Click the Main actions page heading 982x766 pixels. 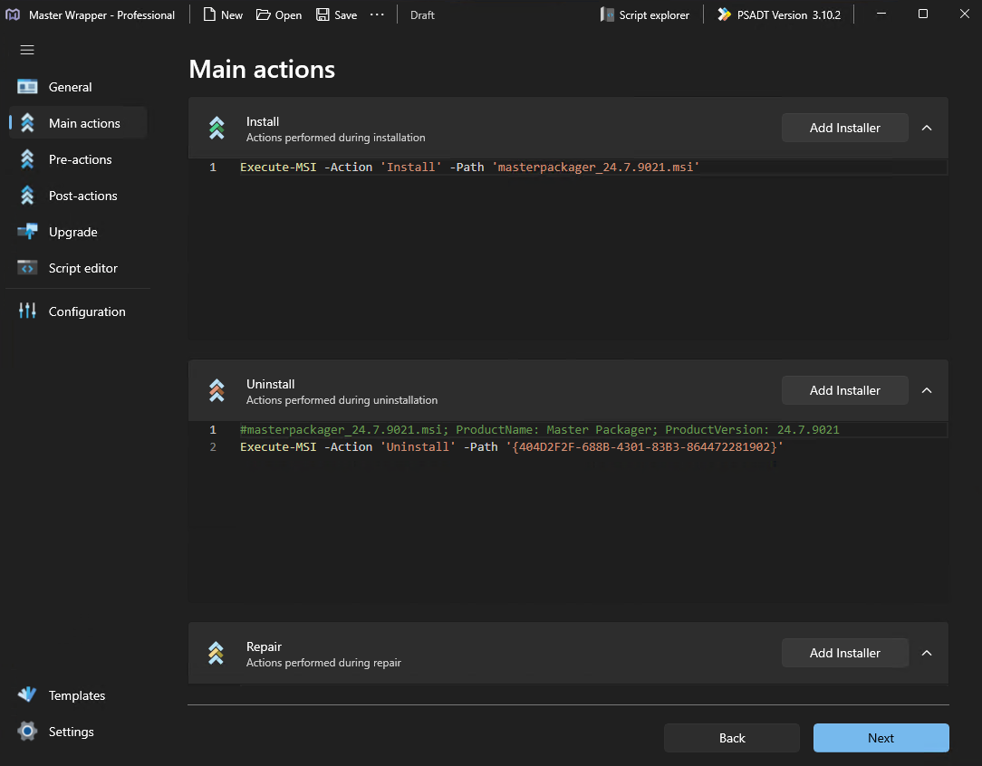(x=262, y=70)
